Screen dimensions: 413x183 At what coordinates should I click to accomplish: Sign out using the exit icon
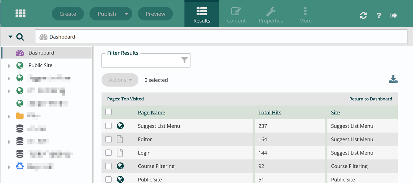394,15
